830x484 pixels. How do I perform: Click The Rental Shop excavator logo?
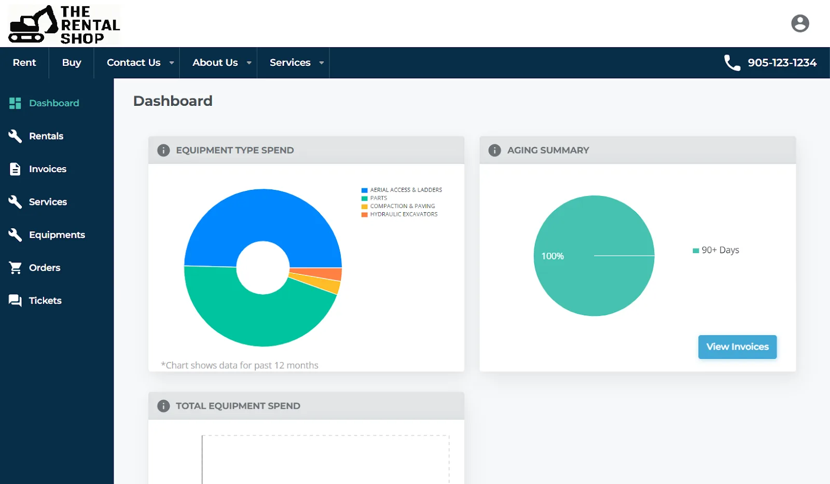tap(64, 24)
